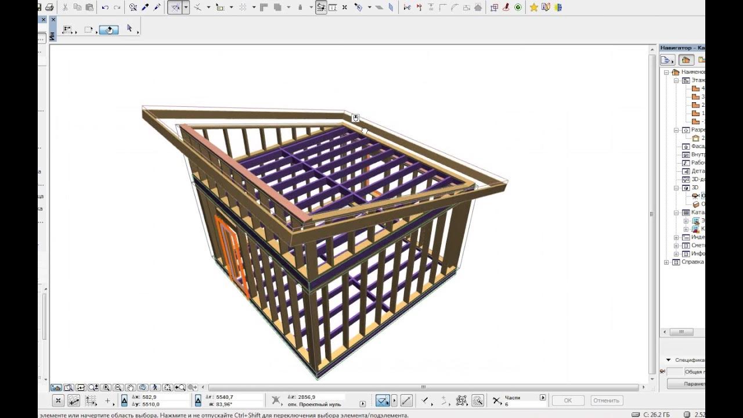Screen dimensions: 743x418
Task: Open the Спецификации disclosure triangle
Action: point(668,360)
